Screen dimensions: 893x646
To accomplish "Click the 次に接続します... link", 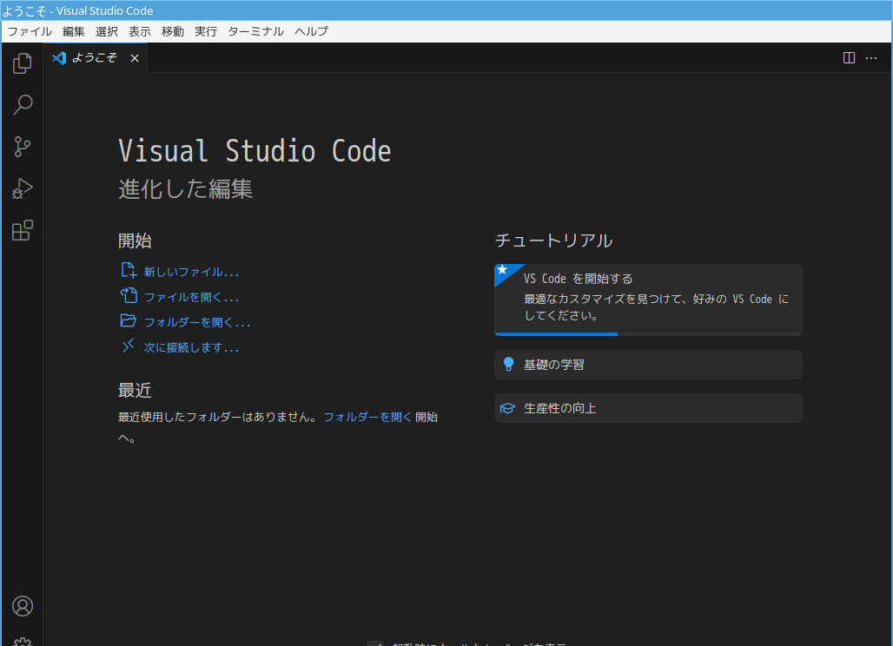I will tap(191, 347).
